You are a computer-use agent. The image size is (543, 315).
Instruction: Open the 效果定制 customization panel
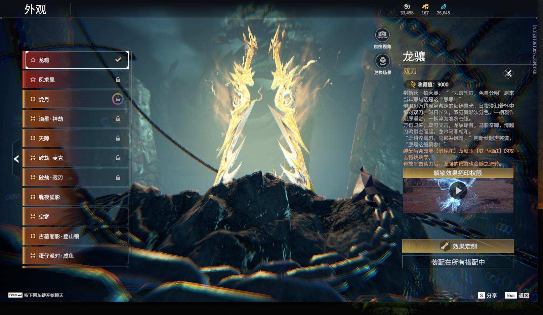click(x=458, y=246)
